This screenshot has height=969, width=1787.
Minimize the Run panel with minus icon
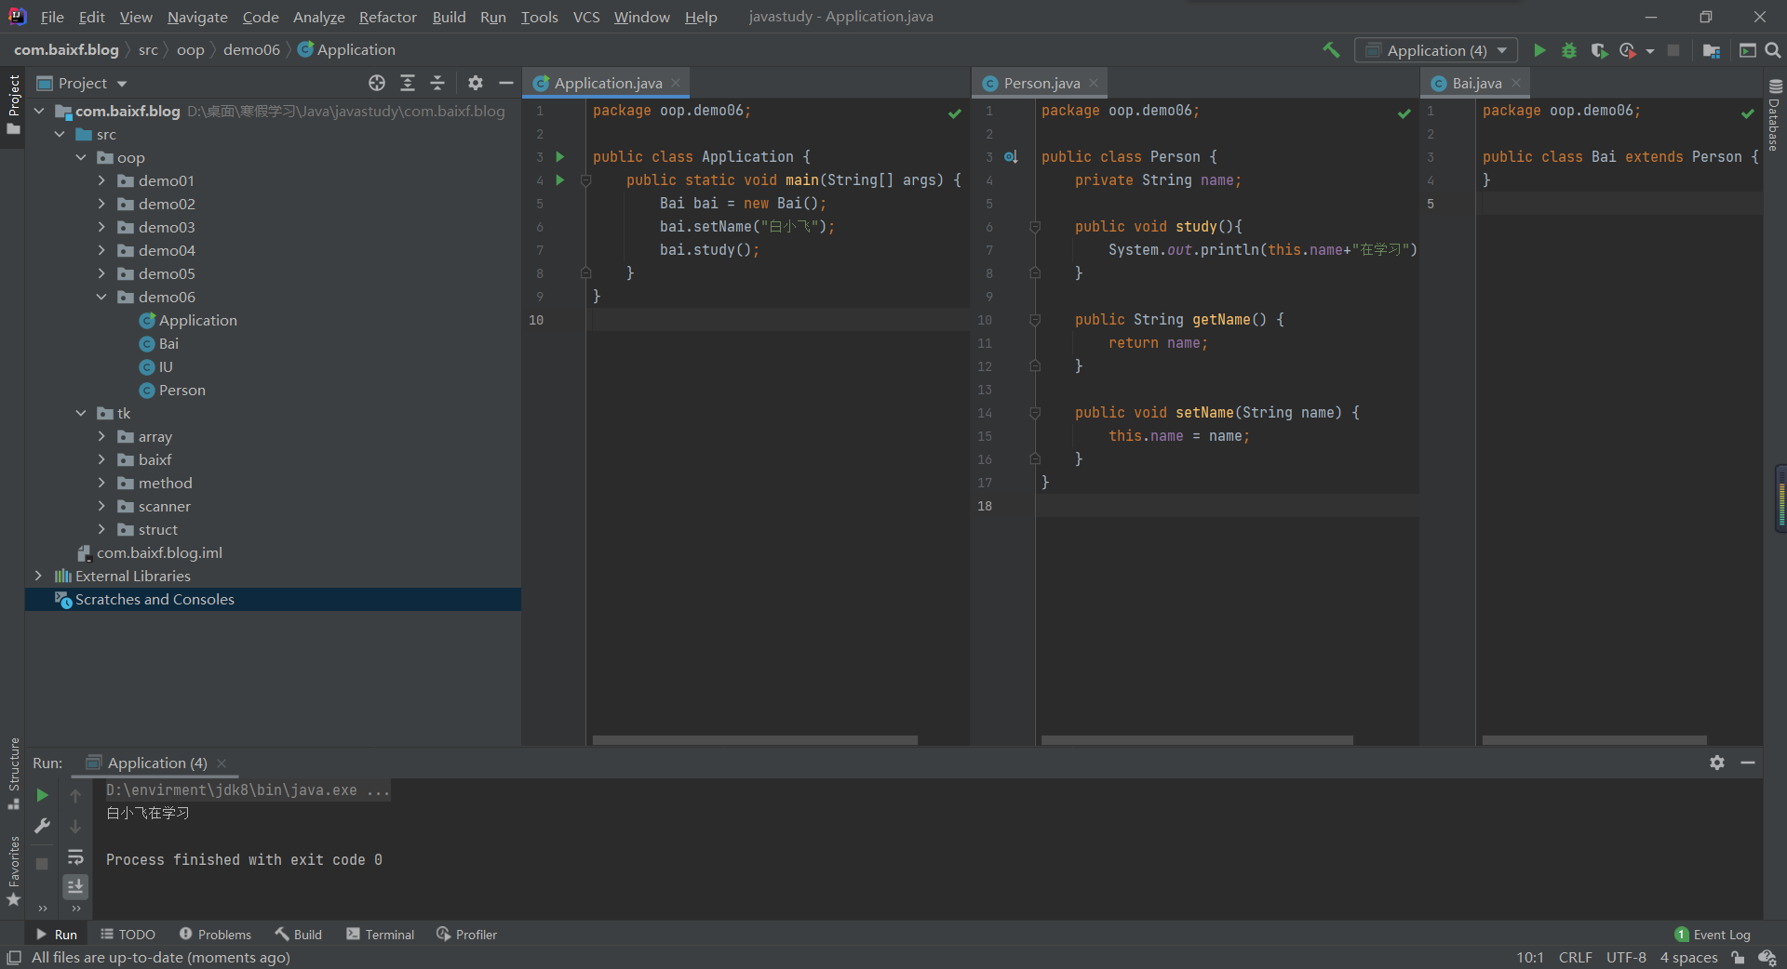click(x=1748, y=763)
